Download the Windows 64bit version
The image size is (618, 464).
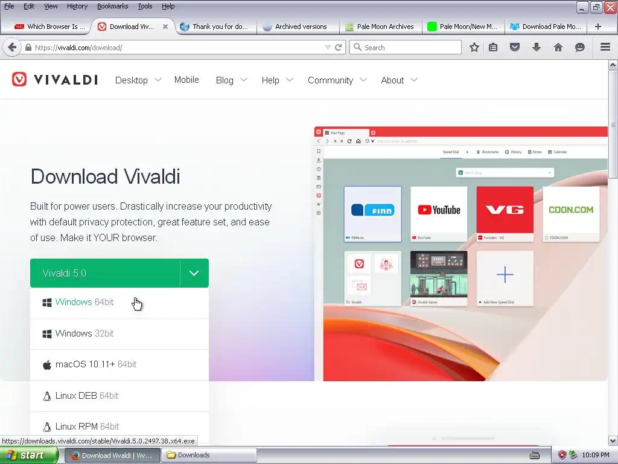[x=119, y=302]
